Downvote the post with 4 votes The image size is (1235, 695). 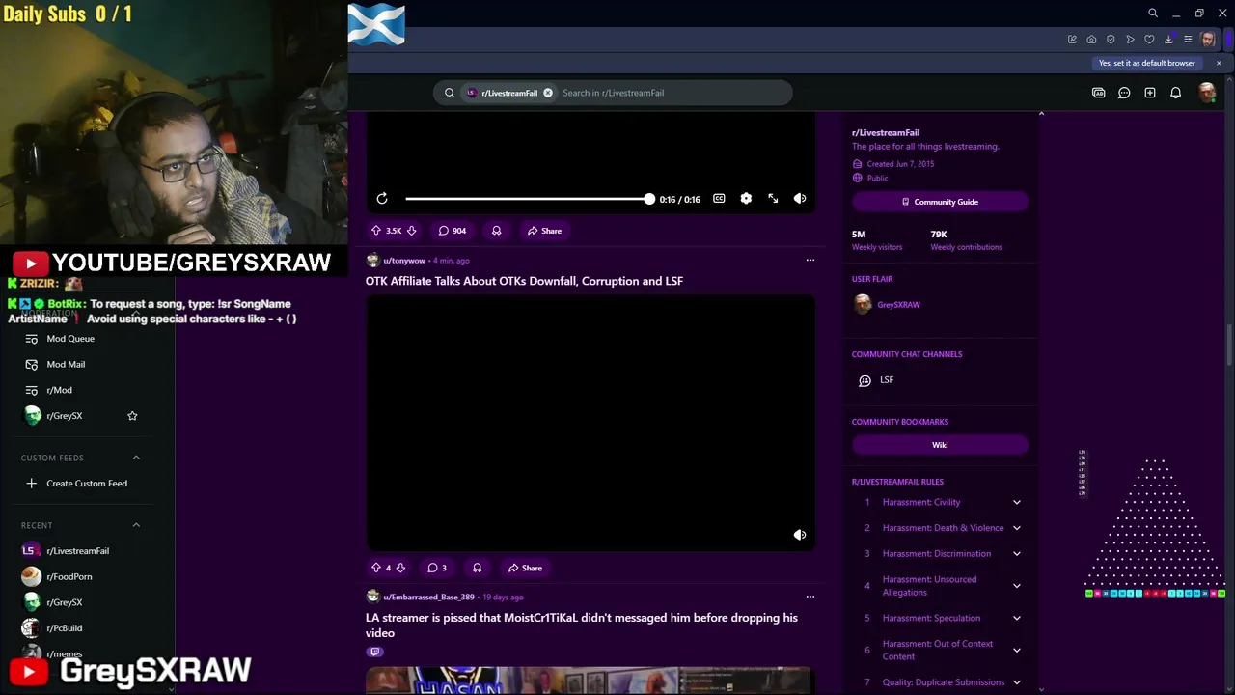tap(400, 568)
